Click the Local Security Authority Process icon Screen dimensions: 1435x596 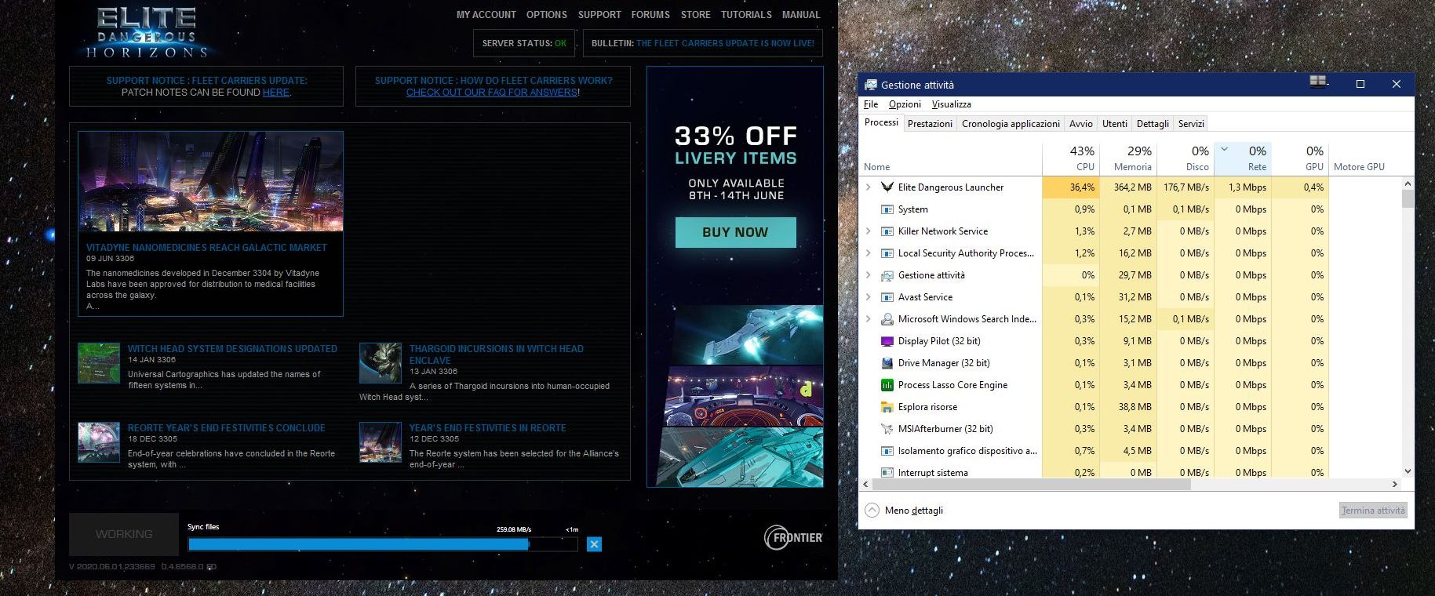pyautogui.click(x=887, y=253)
